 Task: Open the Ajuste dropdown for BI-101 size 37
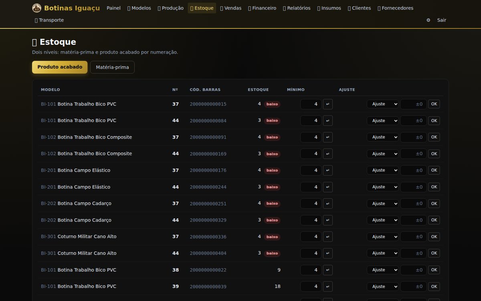coord(383,104)
